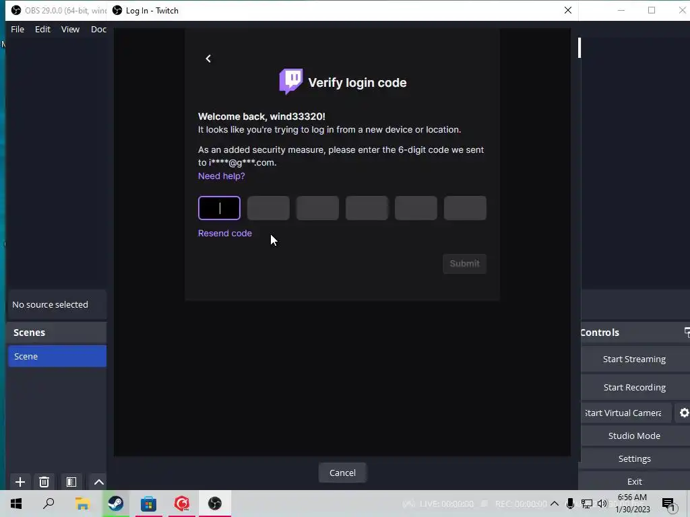Viewport: 690px width, 517px height.
Task: Click the taskbar clock showing 6:56 AM
Action: [x=632, y=504]
